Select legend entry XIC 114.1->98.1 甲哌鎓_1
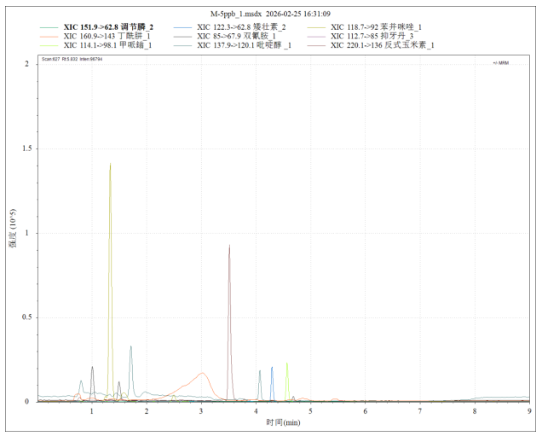 click(107, 45)
